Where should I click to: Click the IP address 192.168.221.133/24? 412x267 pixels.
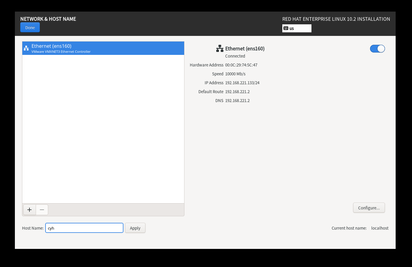[x=242, y=83]
